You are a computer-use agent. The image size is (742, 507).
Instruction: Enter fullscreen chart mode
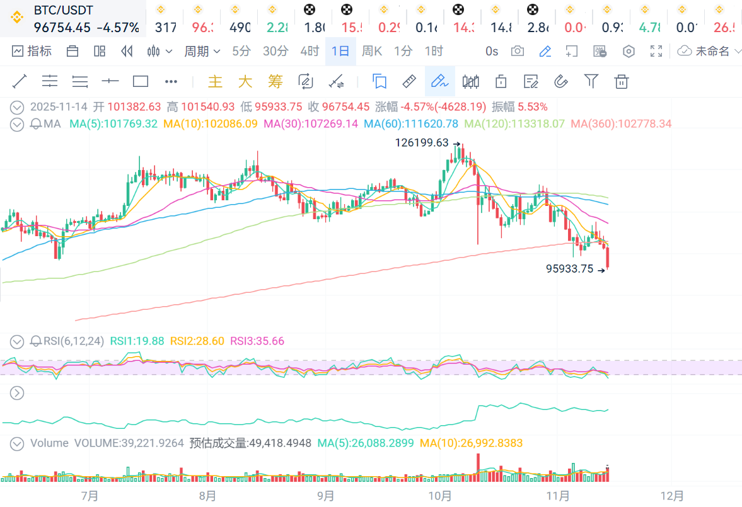(x=656, y=51)
